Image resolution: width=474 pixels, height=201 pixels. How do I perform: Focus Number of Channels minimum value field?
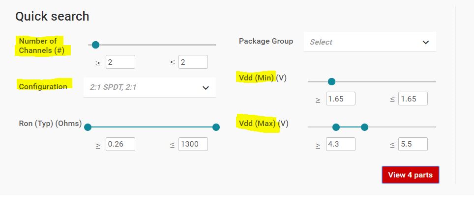coord(120,62)
